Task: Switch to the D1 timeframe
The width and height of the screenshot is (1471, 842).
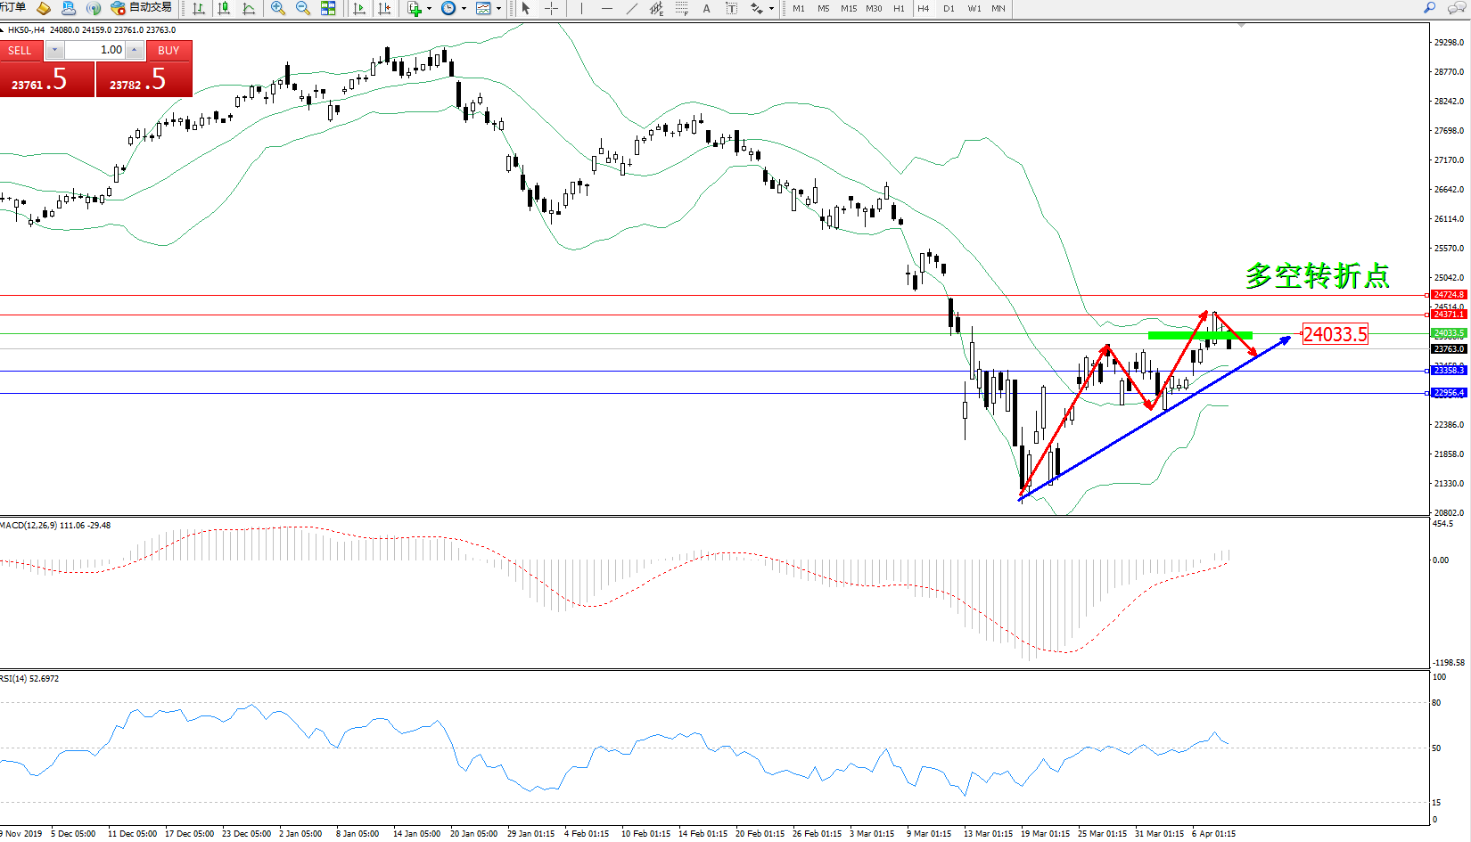Action: tap(949, 8)
